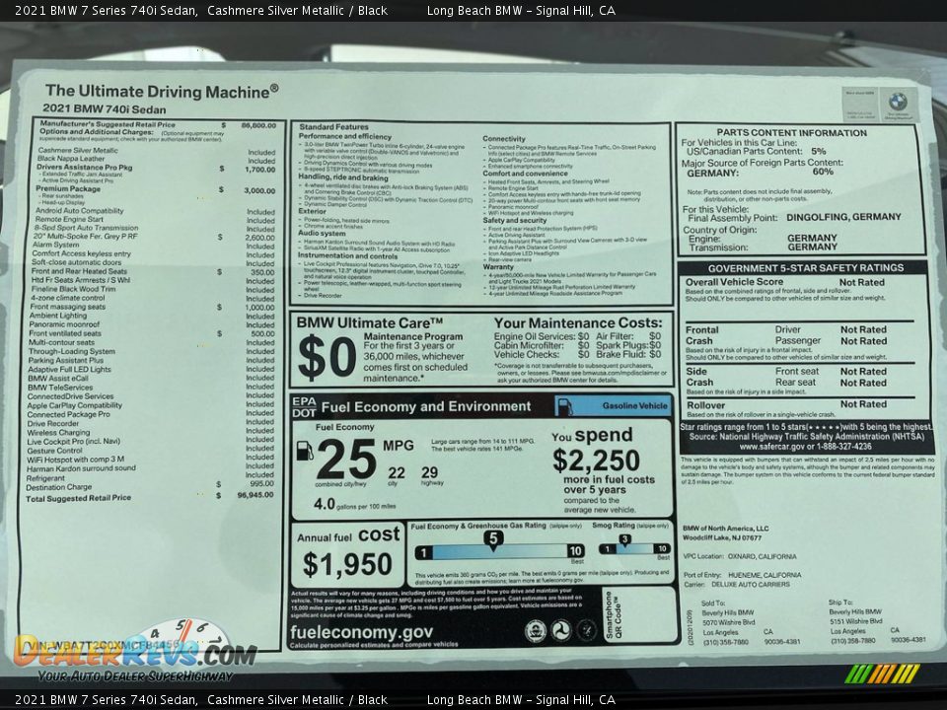The width and height of the screenshot is (947, 710).
Task: Click Total Suggested Retail Price label
Action: tap(79, 498)
